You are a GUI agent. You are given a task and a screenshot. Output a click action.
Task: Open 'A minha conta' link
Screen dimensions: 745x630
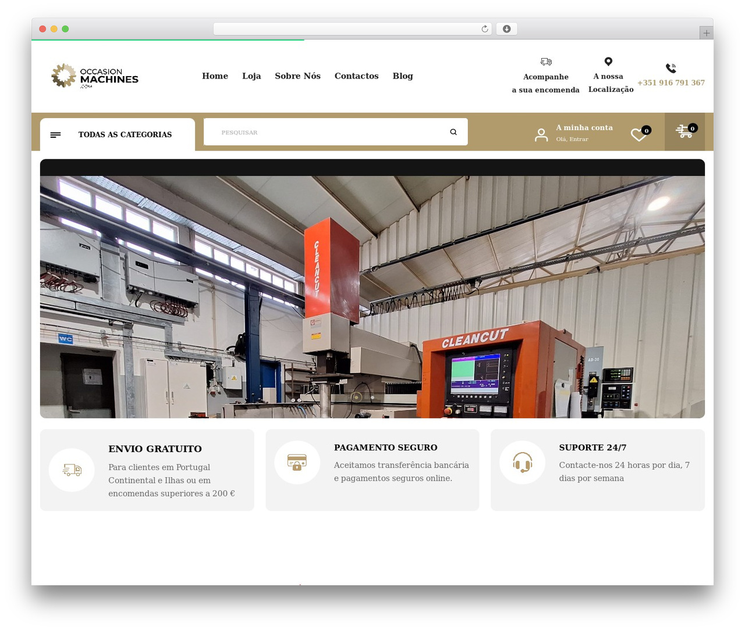coord(584,128)
